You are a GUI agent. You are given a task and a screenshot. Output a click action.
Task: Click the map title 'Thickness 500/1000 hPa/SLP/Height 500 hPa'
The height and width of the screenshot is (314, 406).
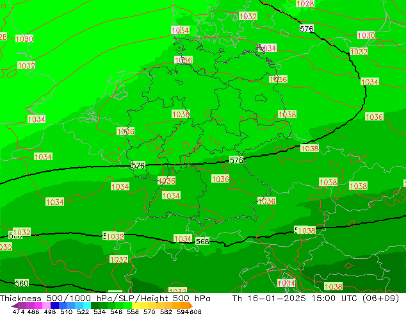coord(105,299)
